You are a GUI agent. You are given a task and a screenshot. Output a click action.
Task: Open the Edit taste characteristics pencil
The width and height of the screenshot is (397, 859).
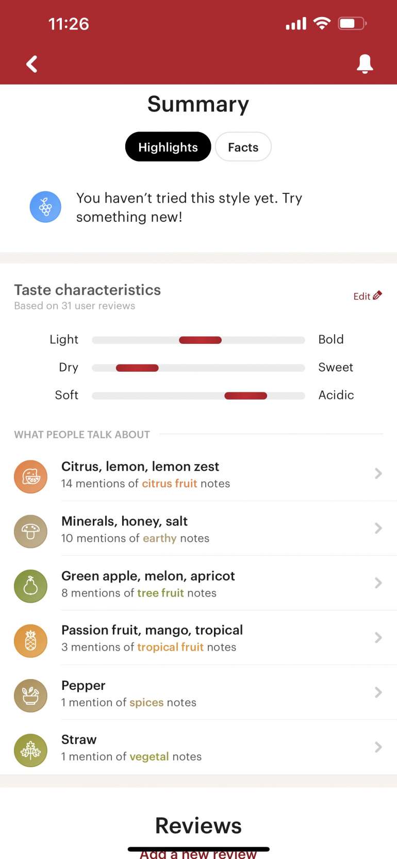[x=367, y=295]
